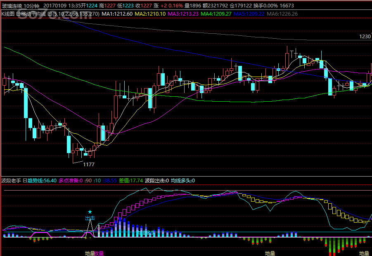
Task: Click the value 16673 in the header
Action: [x=287, y=5]
